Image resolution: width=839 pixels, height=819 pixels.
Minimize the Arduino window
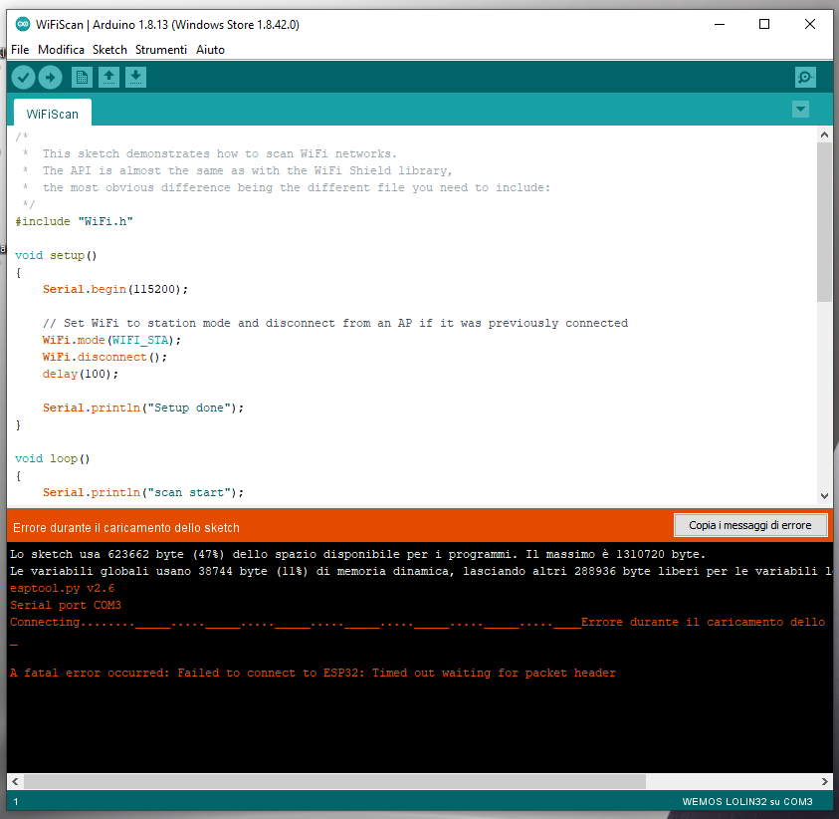(720, 24)
